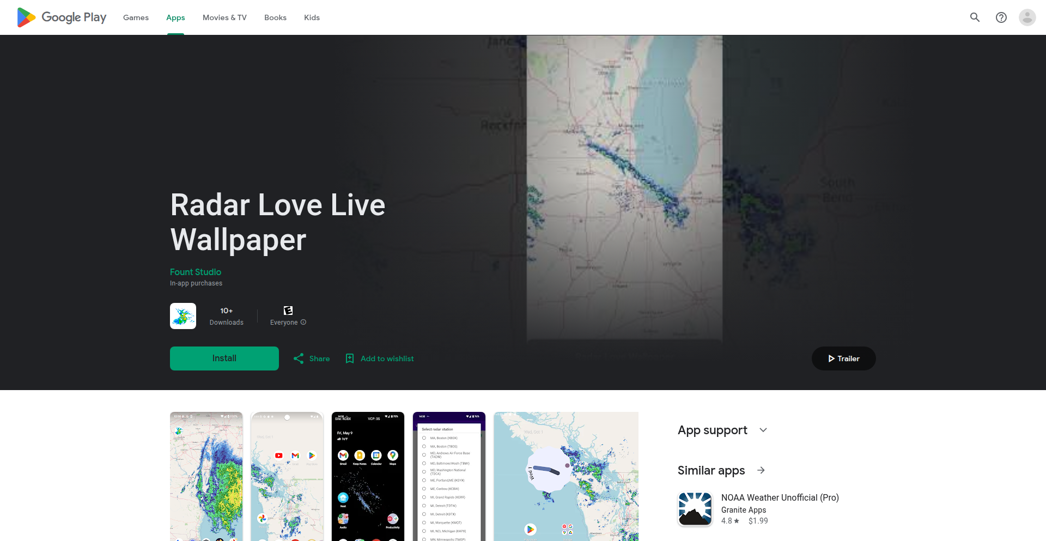Viewport: 1046px width, 541px height.
Task: Open the wide landscape radar screenshot
Action: click(566, 476)
